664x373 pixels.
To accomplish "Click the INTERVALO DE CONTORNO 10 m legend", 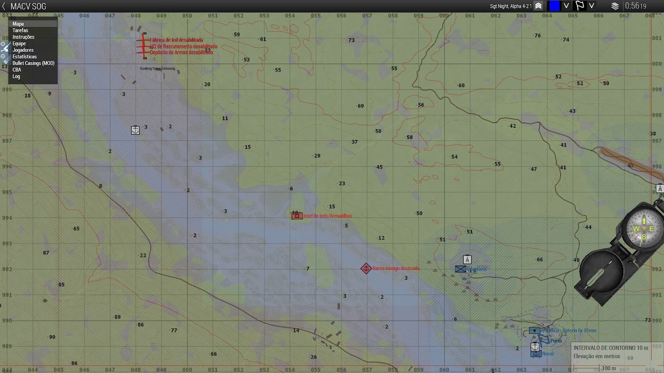I will tap(611, 348).
